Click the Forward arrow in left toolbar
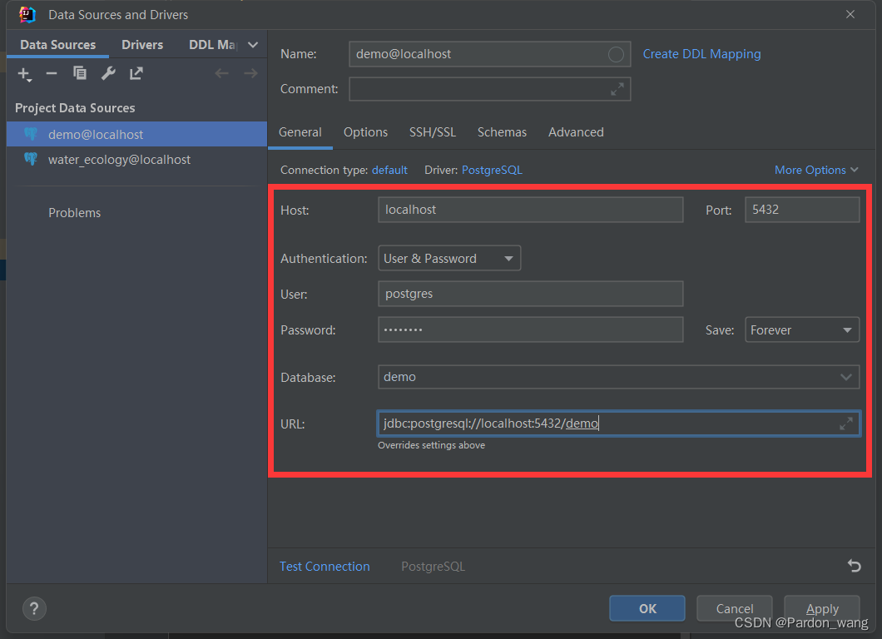Viewport: 882px width, 639px height. (251, 73)
